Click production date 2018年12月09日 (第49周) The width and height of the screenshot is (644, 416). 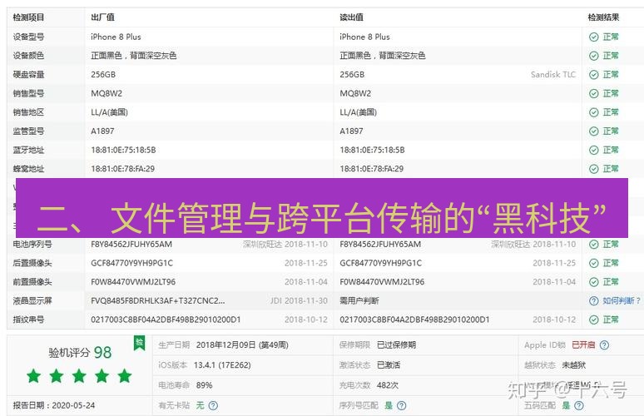coord(242,345)
